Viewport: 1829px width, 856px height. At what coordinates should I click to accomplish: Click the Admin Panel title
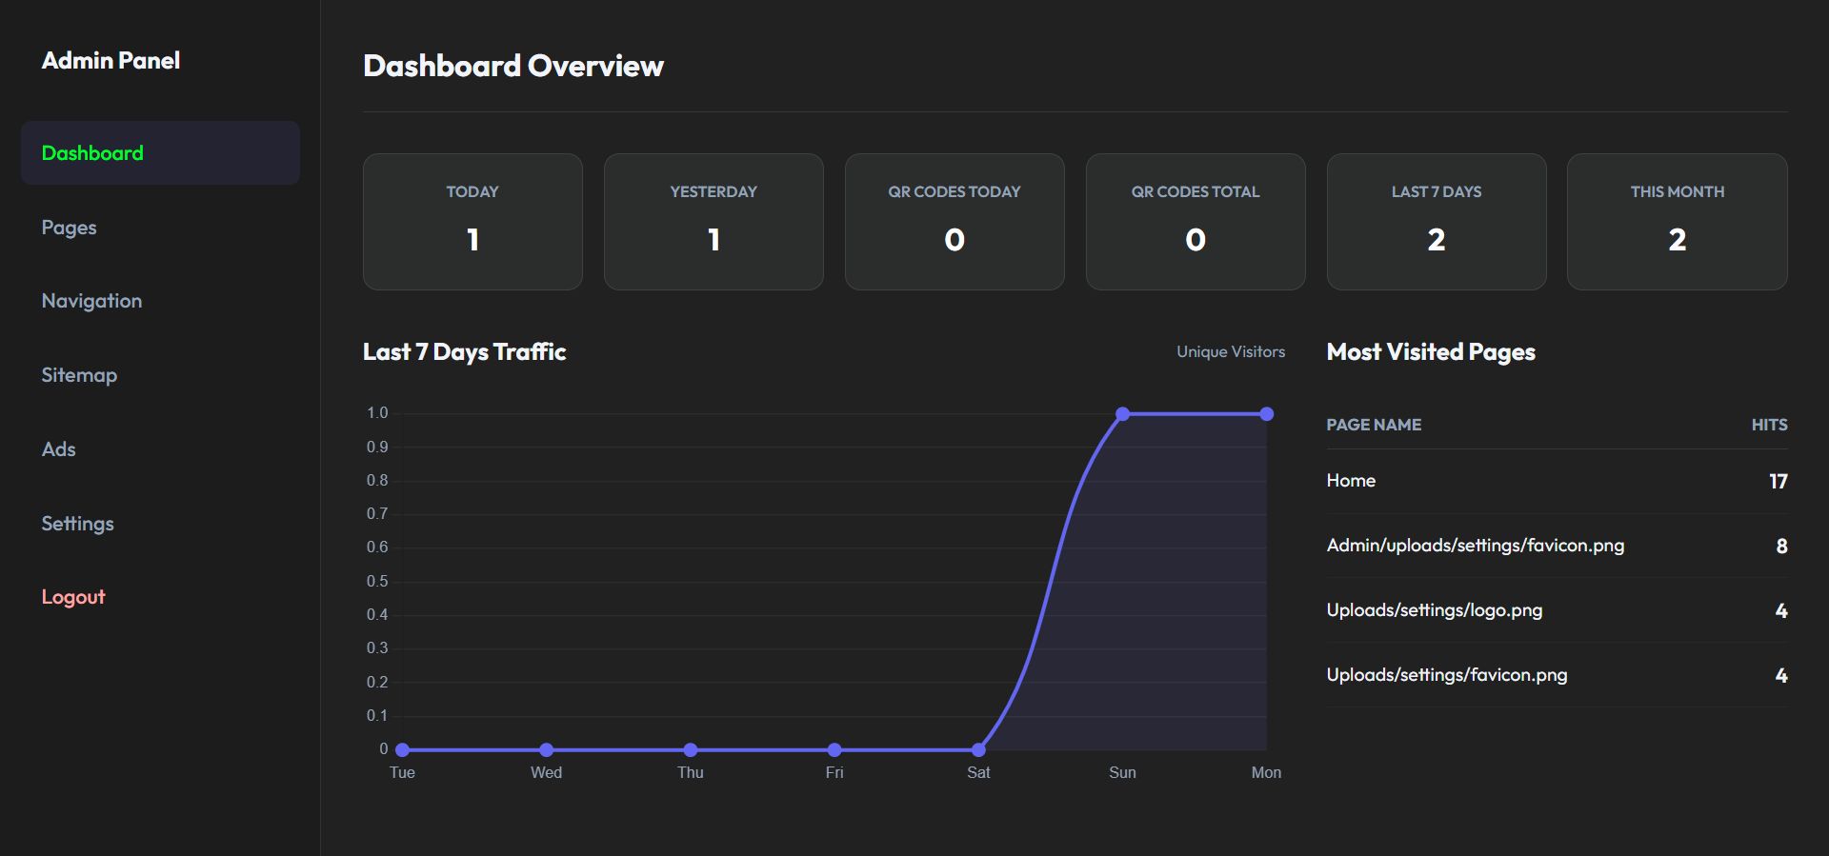111,61
